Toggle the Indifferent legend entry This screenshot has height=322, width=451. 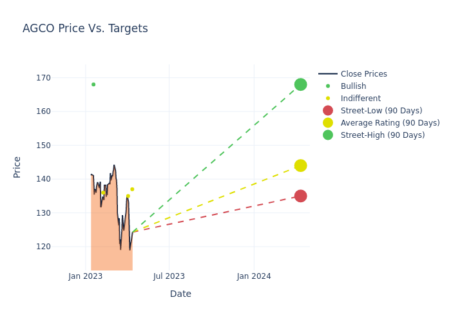coord(360,99)
